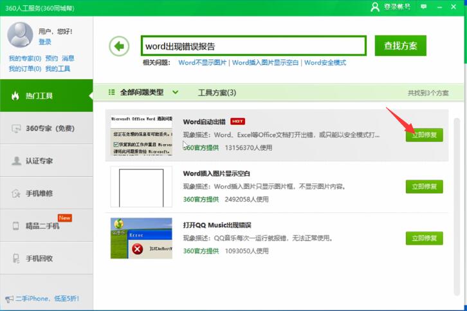Click the phone icon beside 精品二手机
Screen dimensions: 467x311
pyautogui.click(x=16, y=226)
